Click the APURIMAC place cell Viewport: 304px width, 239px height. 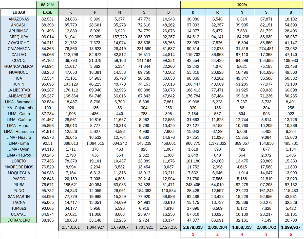[19, 31]
